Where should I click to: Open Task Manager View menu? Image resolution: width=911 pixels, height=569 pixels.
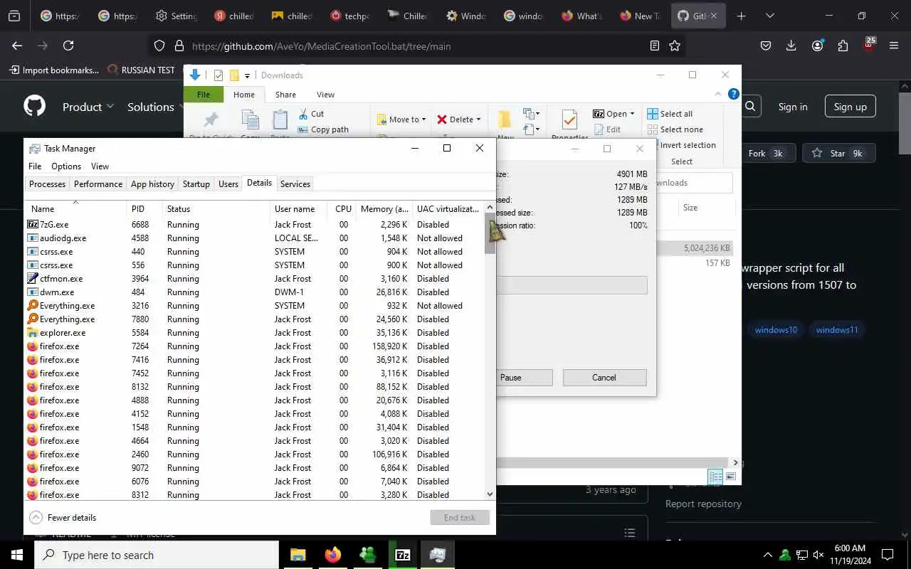pyautogui.click(x=100, y=166)
